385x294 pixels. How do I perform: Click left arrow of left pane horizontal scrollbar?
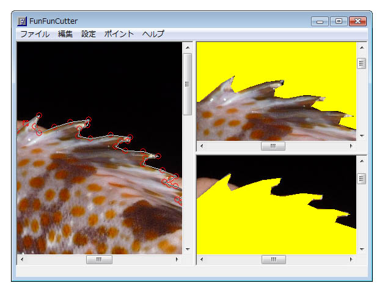[x=22, y=259]
